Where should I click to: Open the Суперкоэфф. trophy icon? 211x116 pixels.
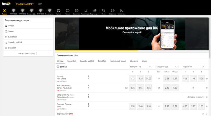click(32, 12)
